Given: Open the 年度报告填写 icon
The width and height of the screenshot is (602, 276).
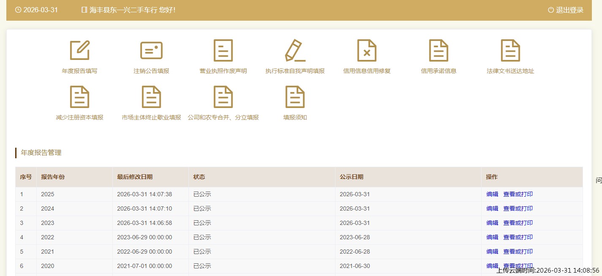Looking at the screenshot, I should click(x=79, y=51).
